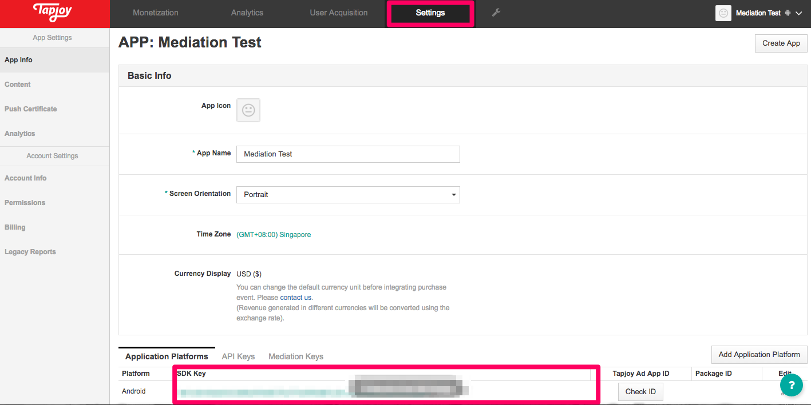Screen dimensions: 811x405
Task: Select Push Certificate in the sidebar
Action: [30, 109]
